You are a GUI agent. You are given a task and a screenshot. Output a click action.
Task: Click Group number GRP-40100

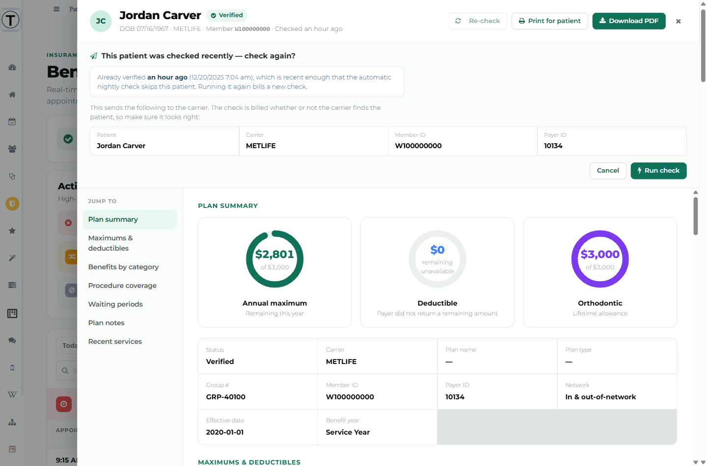click(x=226, y=397)
